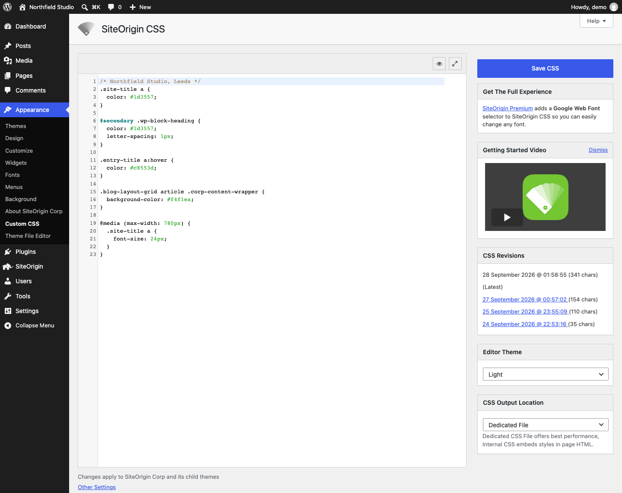
Task: Click the color value #f4f1ea in editor
Action: pyautogui.click(x=179, y=199)
